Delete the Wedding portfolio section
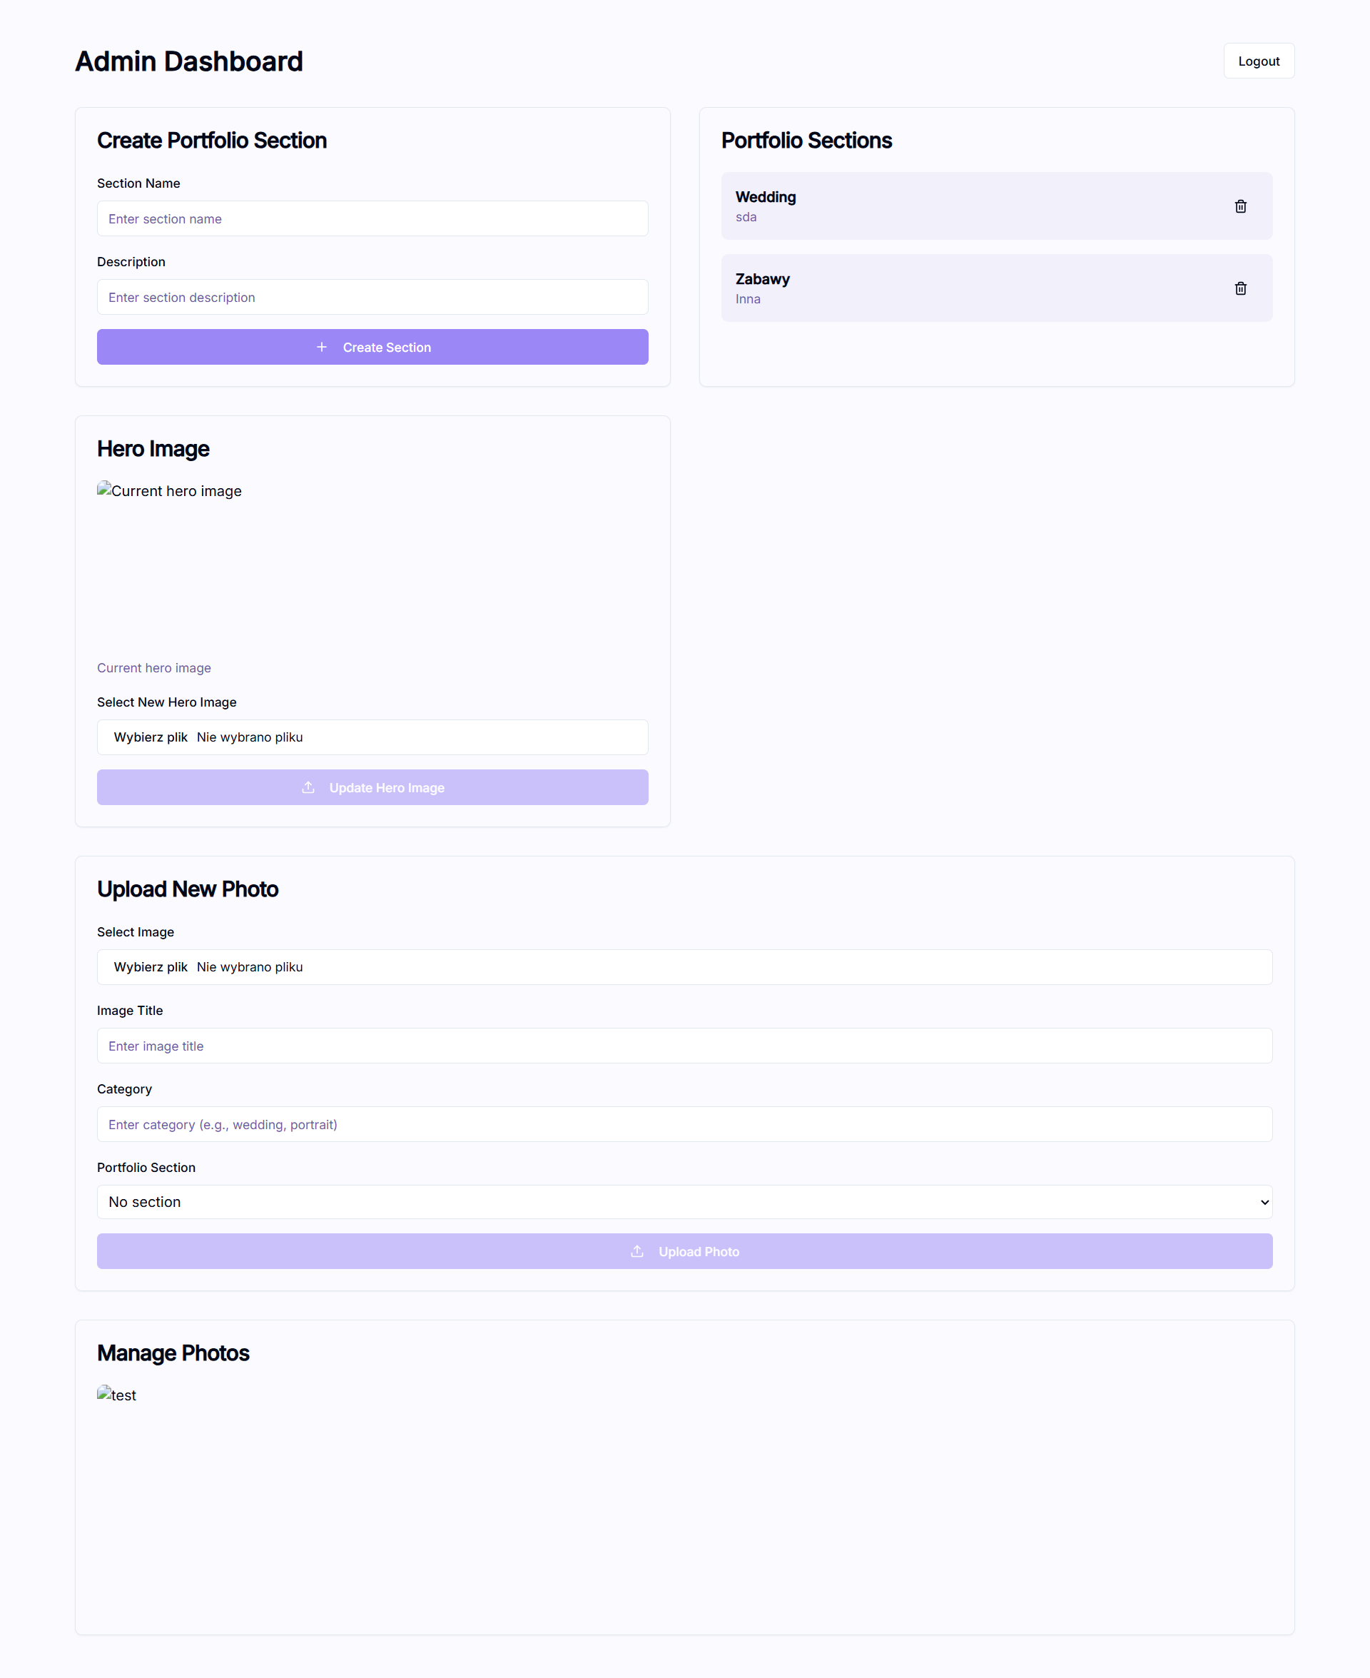The height and width of the screenshot is (1678, 1370). (x=1241, y=206)
